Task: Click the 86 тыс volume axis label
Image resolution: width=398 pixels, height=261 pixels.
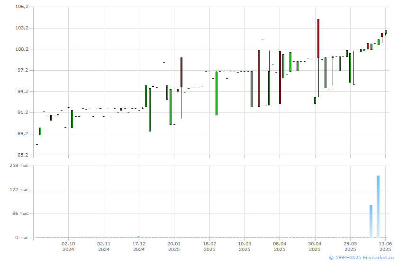Action: (x=20, y=214)
